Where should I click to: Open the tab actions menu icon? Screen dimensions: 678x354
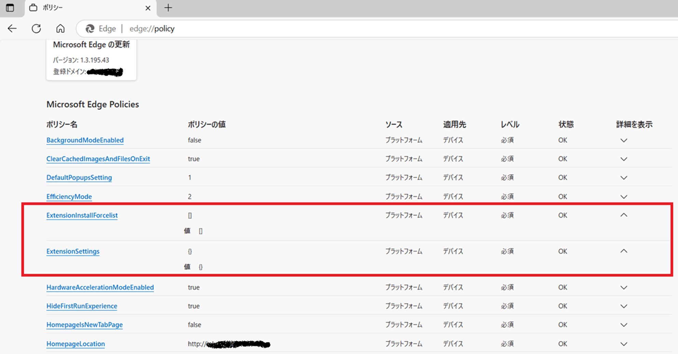10,8
